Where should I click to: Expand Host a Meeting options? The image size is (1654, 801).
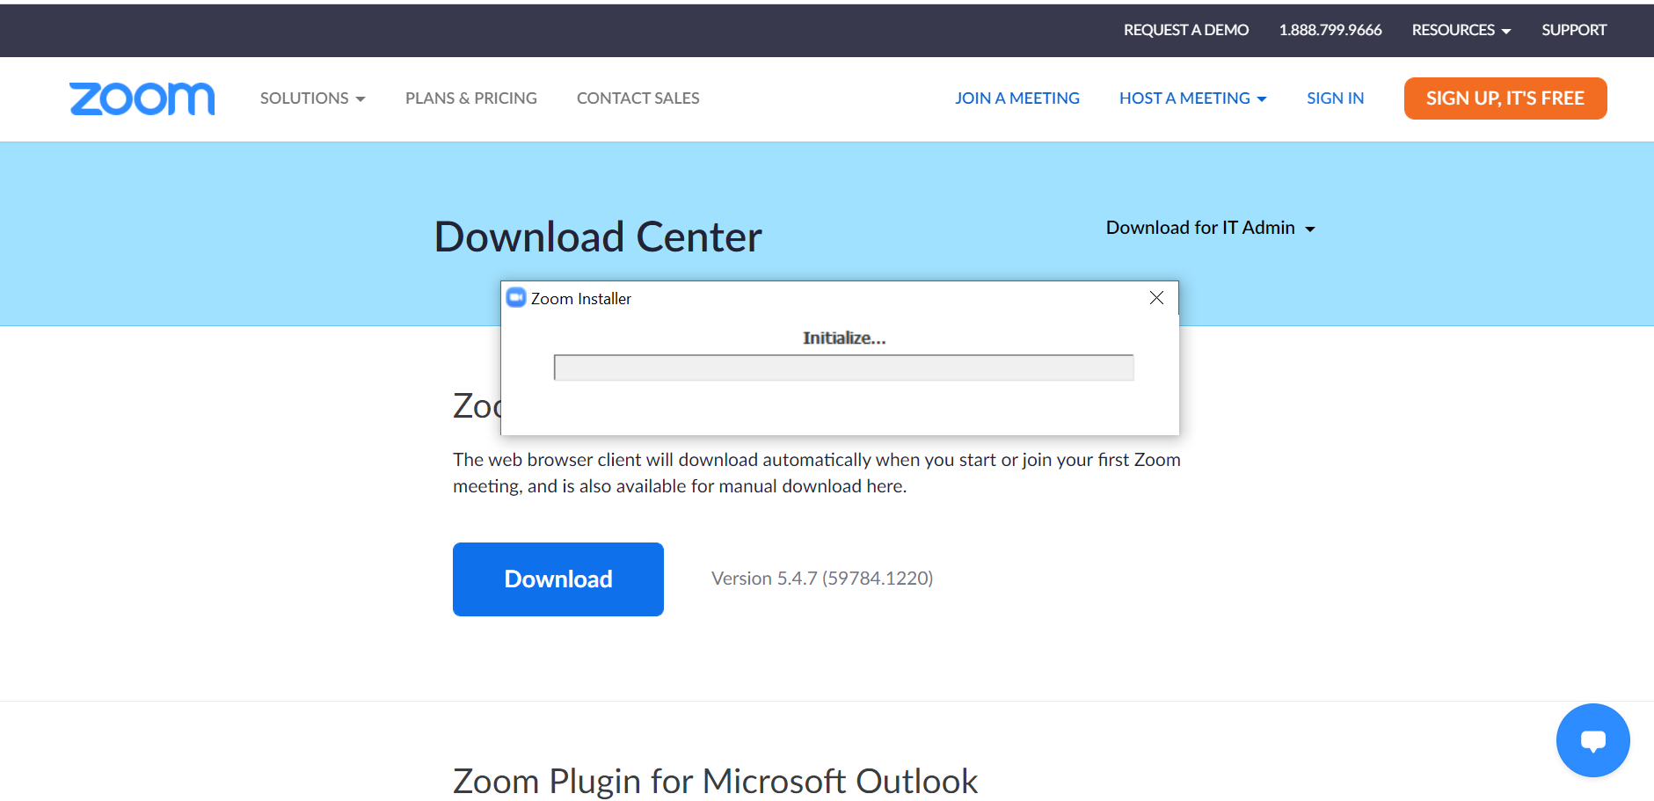[x=1192, y=98]
